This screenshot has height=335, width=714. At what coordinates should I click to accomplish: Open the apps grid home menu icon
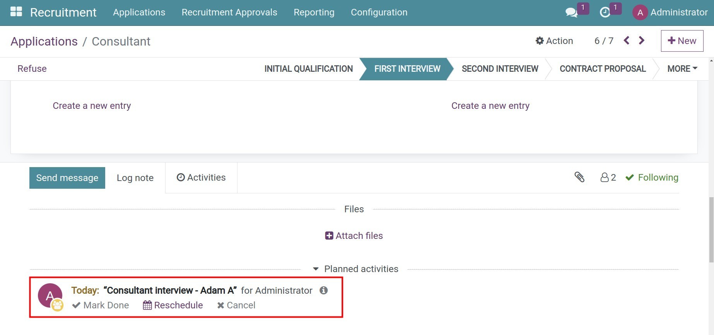[x=16, y=12]
